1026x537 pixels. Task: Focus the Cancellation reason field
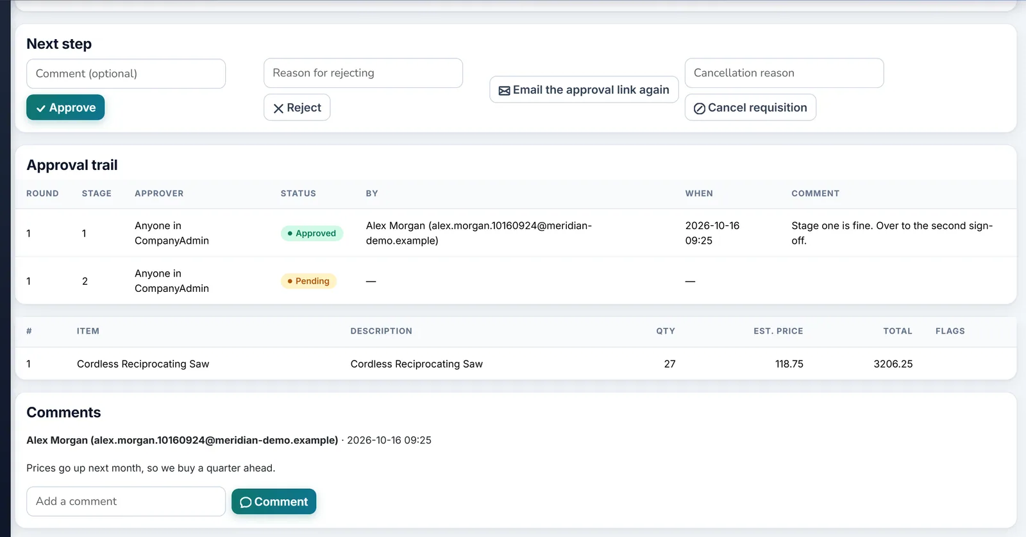coord(784,73)
